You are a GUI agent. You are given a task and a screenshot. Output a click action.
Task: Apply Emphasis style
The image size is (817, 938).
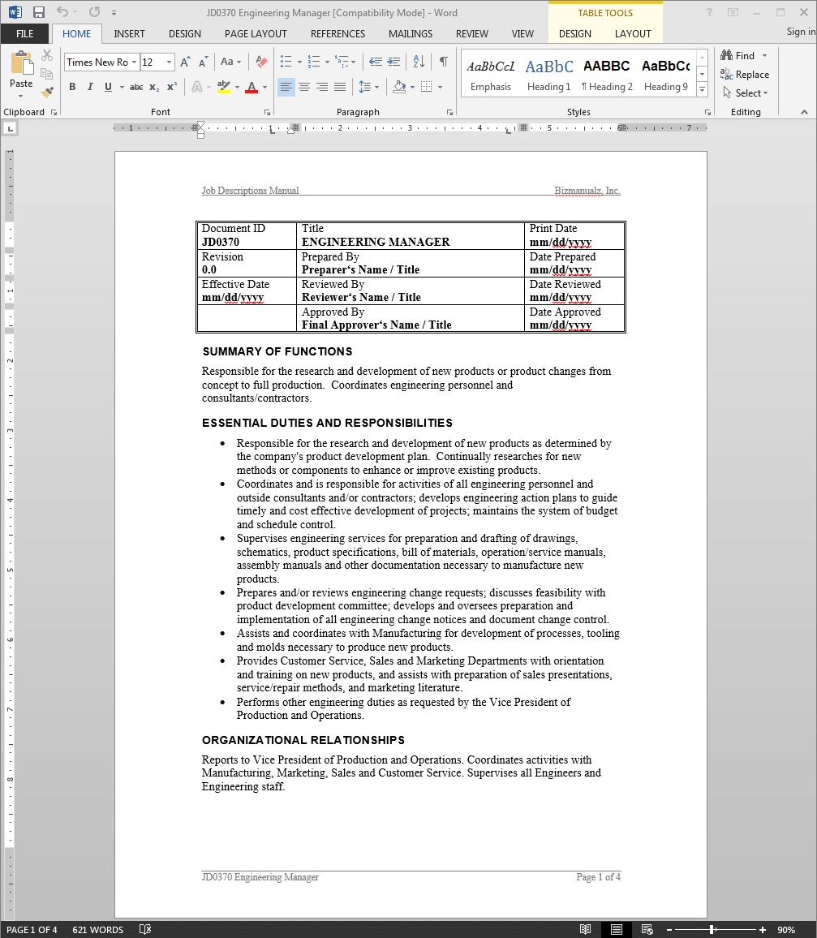491,74
